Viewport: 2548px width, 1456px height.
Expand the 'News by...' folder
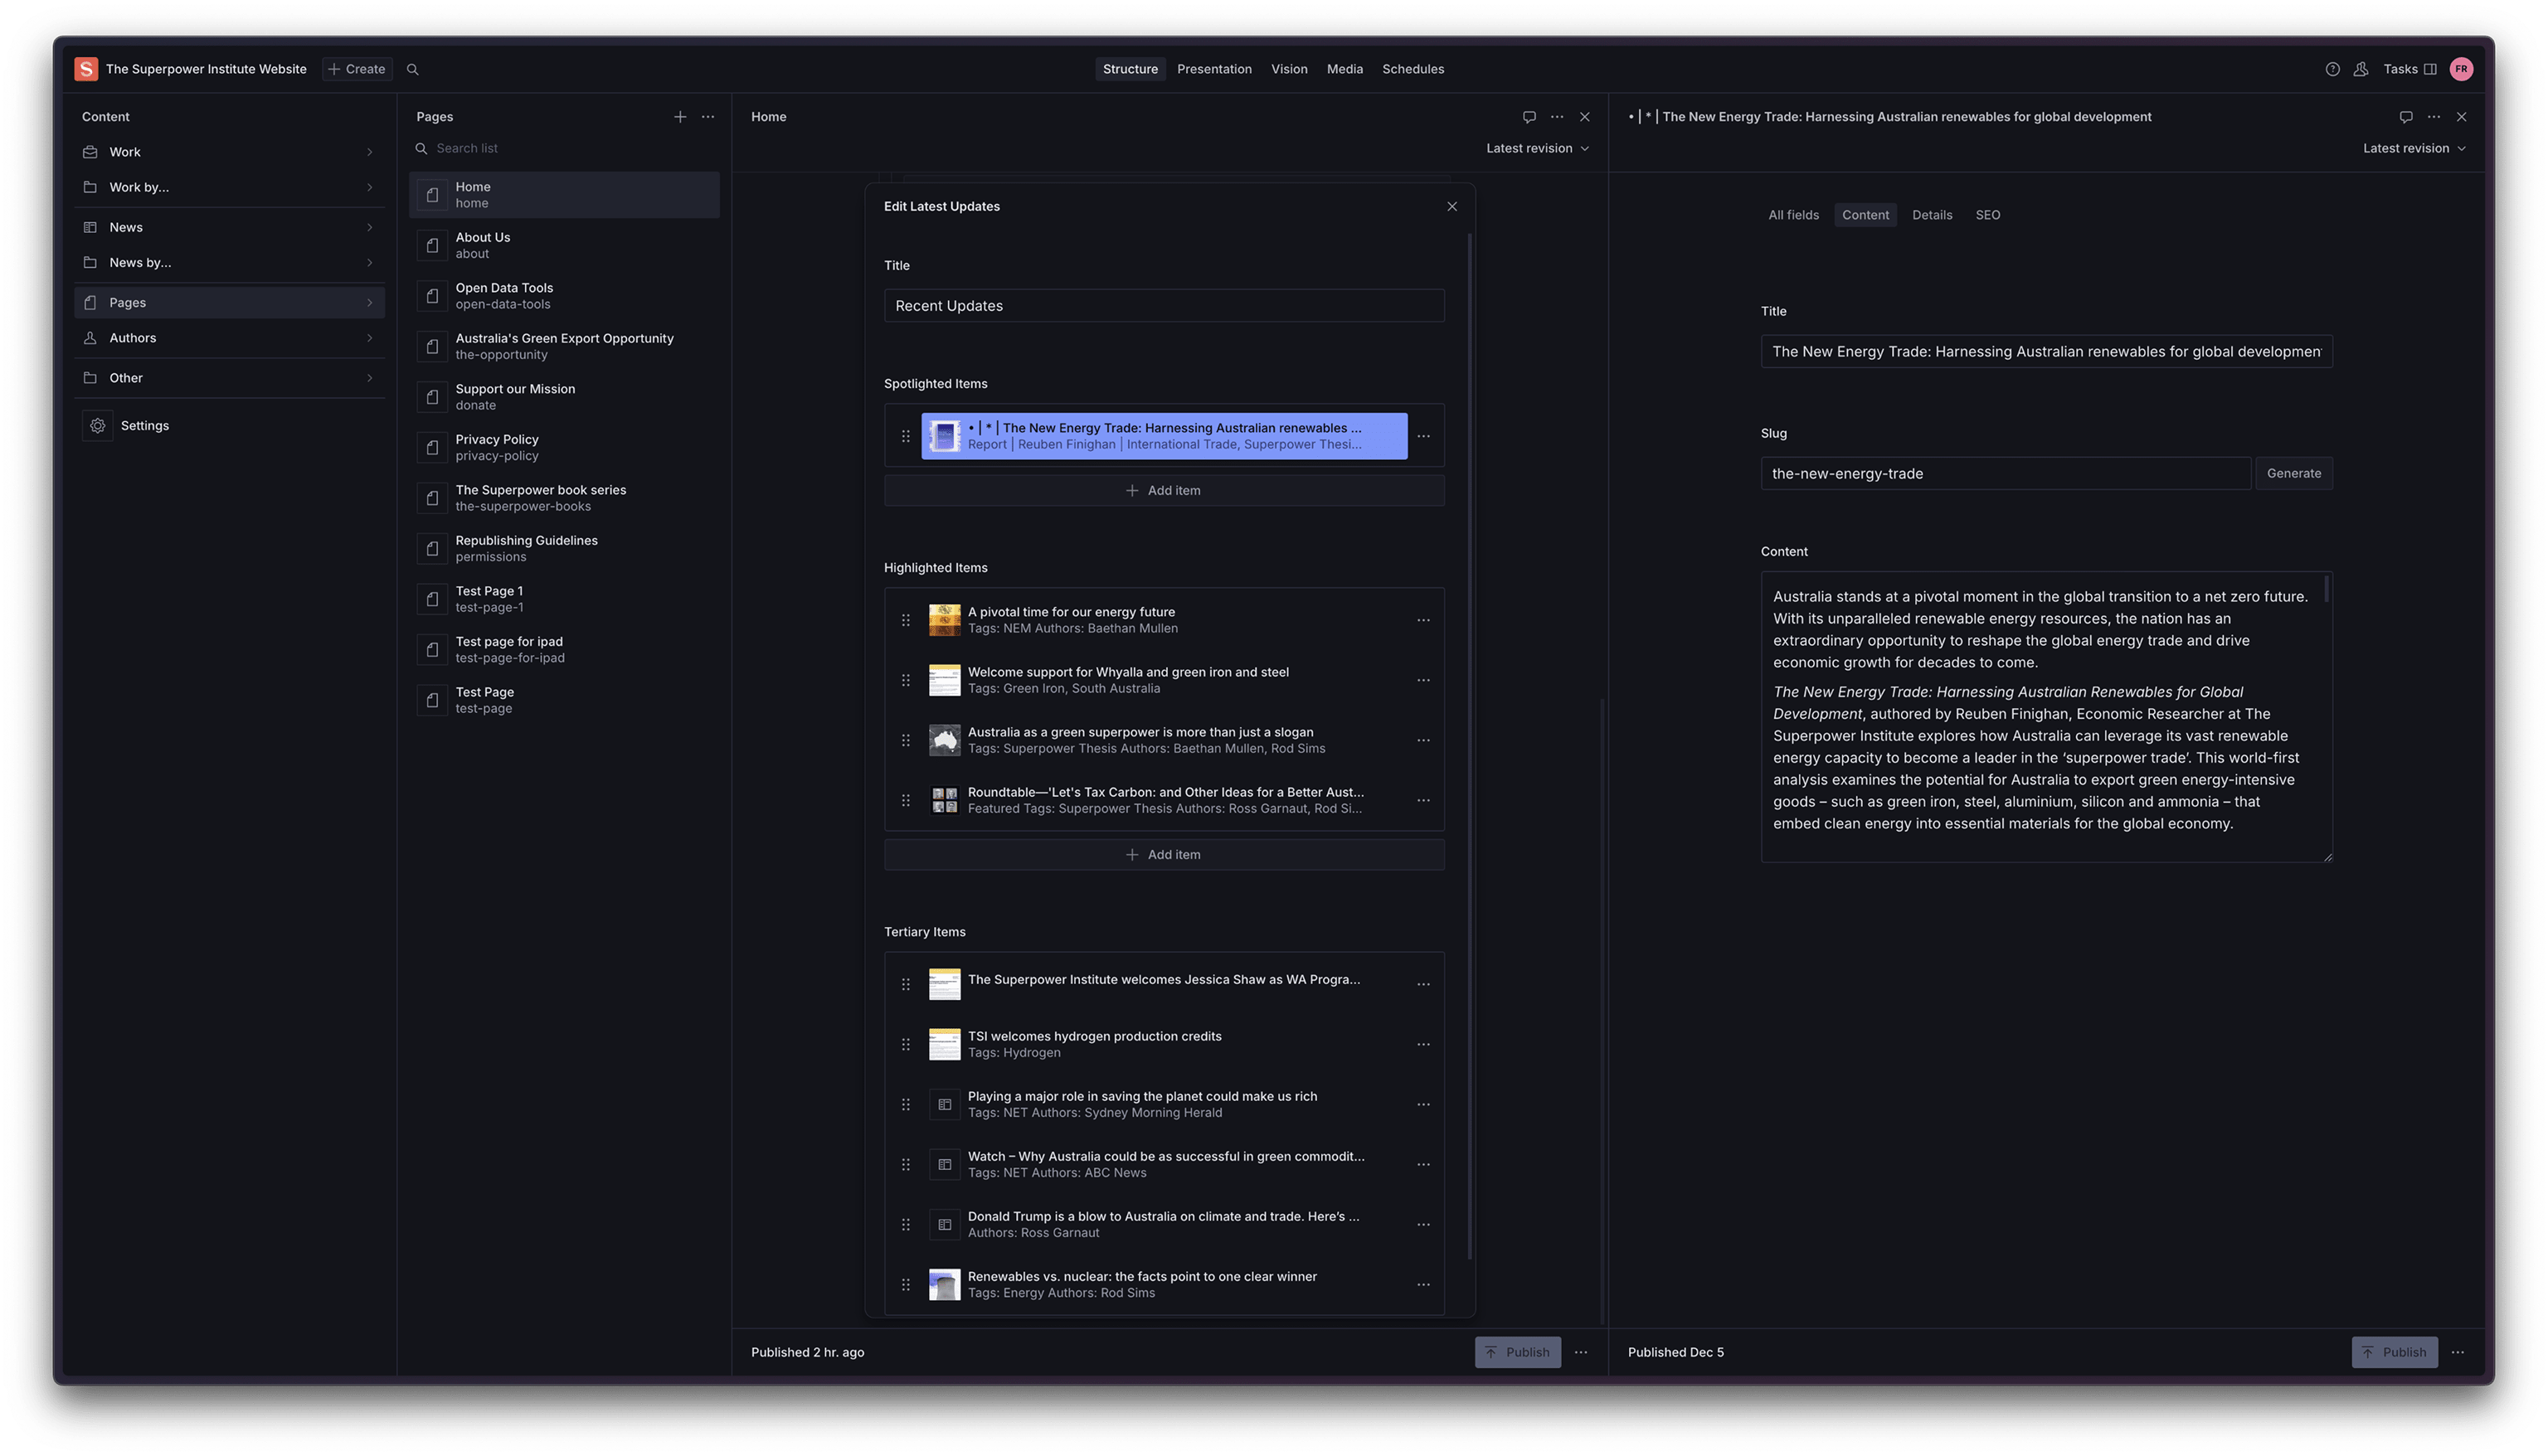(x=229, y=262)
